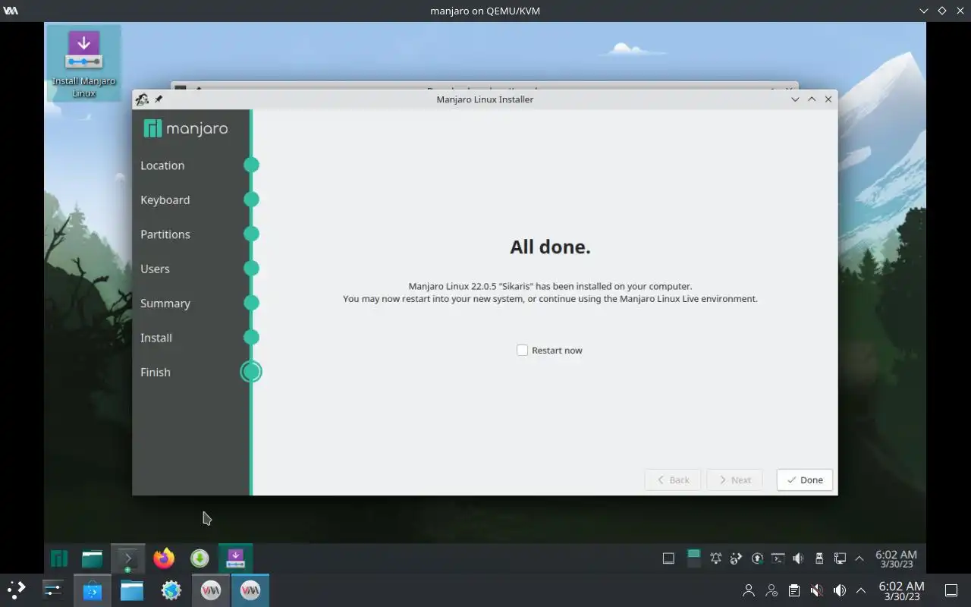Click the host show desktop button

[x=951, y=590]
